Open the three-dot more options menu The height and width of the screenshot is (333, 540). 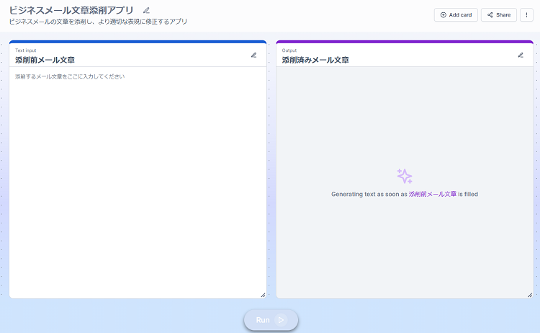click(x=526, y=14)
